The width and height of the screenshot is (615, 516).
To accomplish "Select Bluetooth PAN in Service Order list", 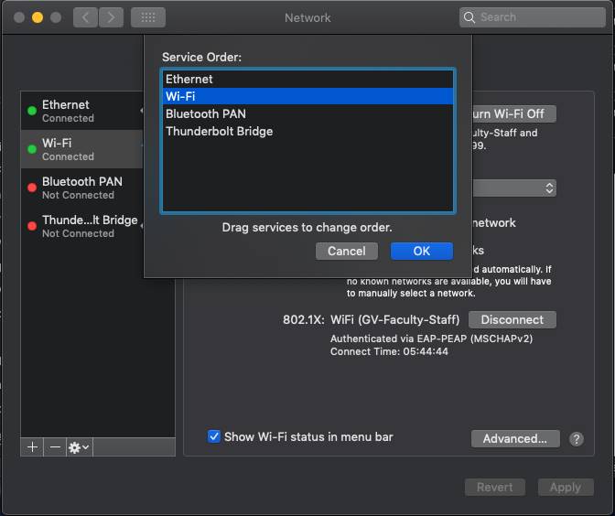I will point(307,114).
